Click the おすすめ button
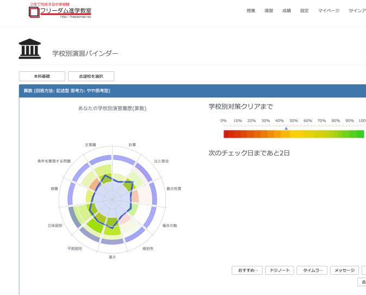The width and height of the screenshot is (366, 295). [247, 271]
